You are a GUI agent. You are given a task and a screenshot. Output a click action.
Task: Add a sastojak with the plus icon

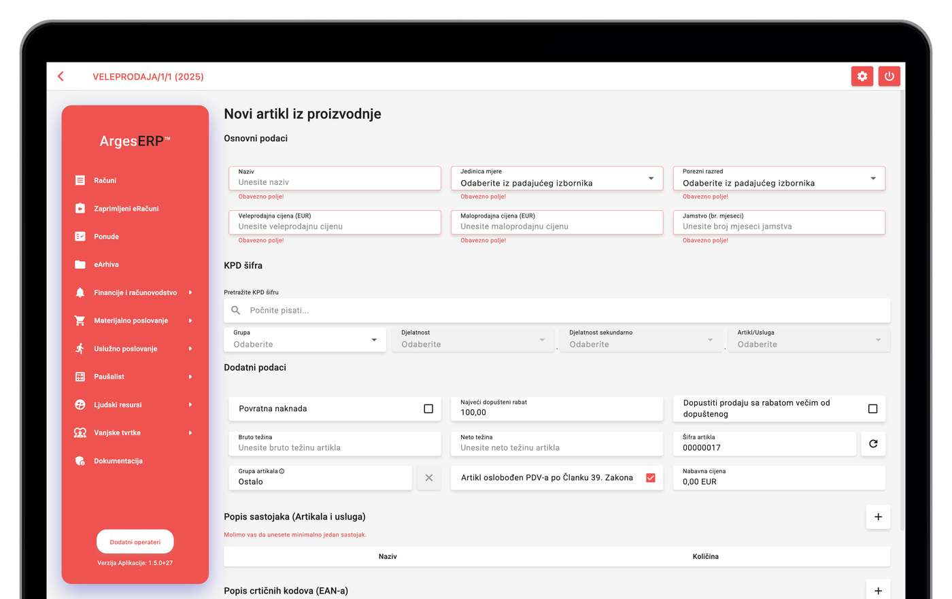tap(878, 517)
